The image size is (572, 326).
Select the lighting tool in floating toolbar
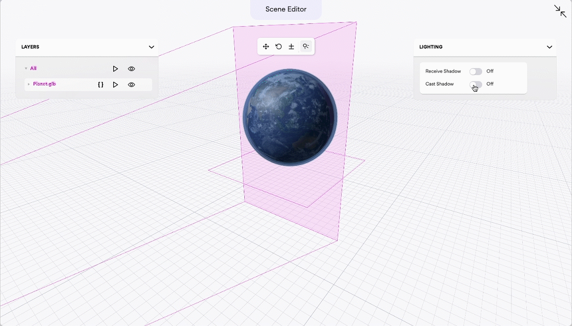pos(306,47)
